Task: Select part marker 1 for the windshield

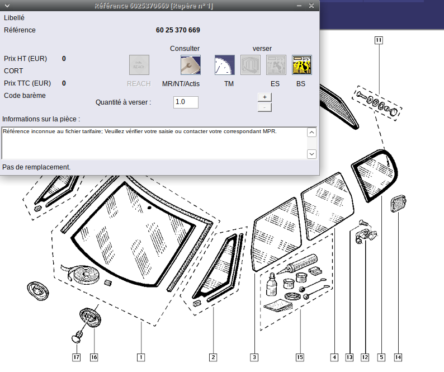Action: (x=141, y=356)
